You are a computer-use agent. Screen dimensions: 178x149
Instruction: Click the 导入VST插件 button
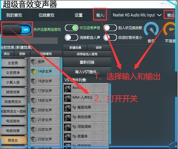click(x=87, y=72)
